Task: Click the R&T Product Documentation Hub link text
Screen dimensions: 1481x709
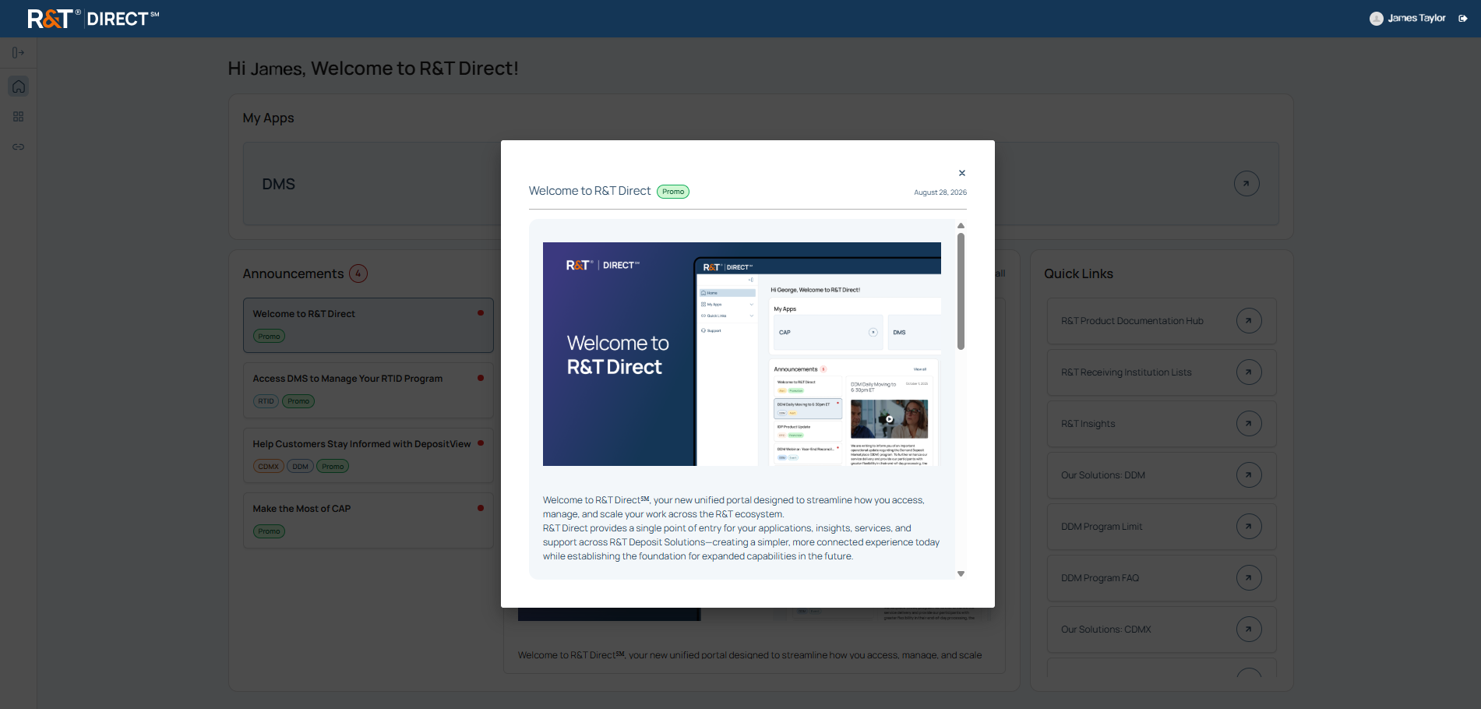Action: (x=1132, y=321)
